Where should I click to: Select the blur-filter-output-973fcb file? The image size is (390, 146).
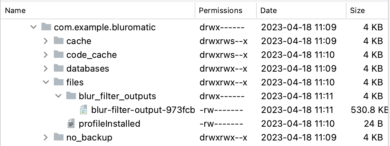[x=143, y=110]
